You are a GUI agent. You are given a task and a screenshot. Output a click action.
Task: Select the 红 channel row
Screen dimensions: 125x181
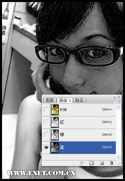(83, 122)
